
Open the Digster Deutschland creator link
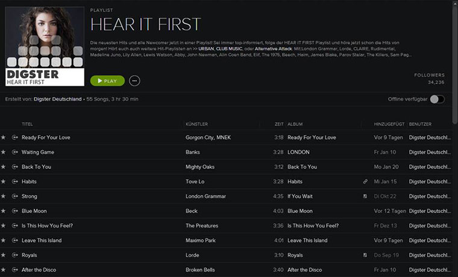(x=57, y=99)
